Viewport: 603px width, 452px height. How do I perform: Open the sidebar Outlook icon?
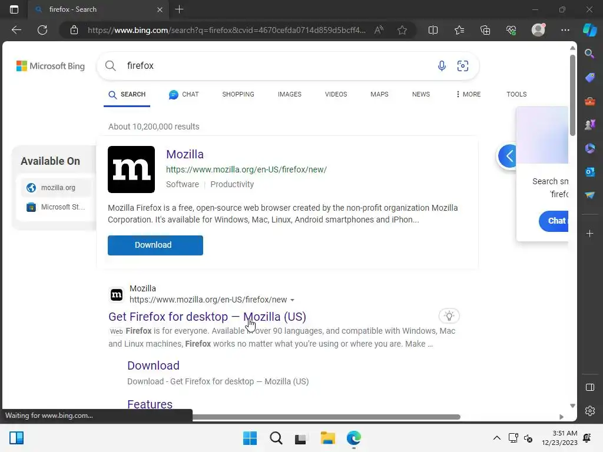(589, 172)
